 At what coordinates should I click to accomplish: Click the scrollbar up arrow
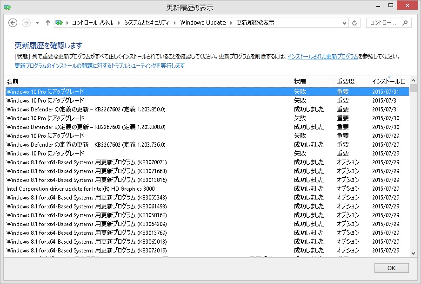point(413,80)
